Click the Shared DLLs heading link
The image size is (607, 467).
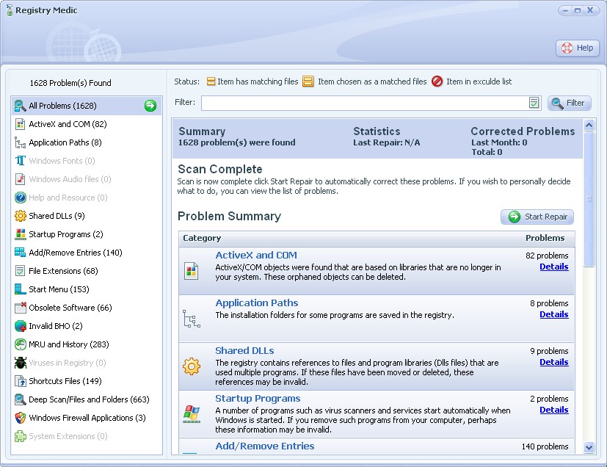click(x=244, y=350)
